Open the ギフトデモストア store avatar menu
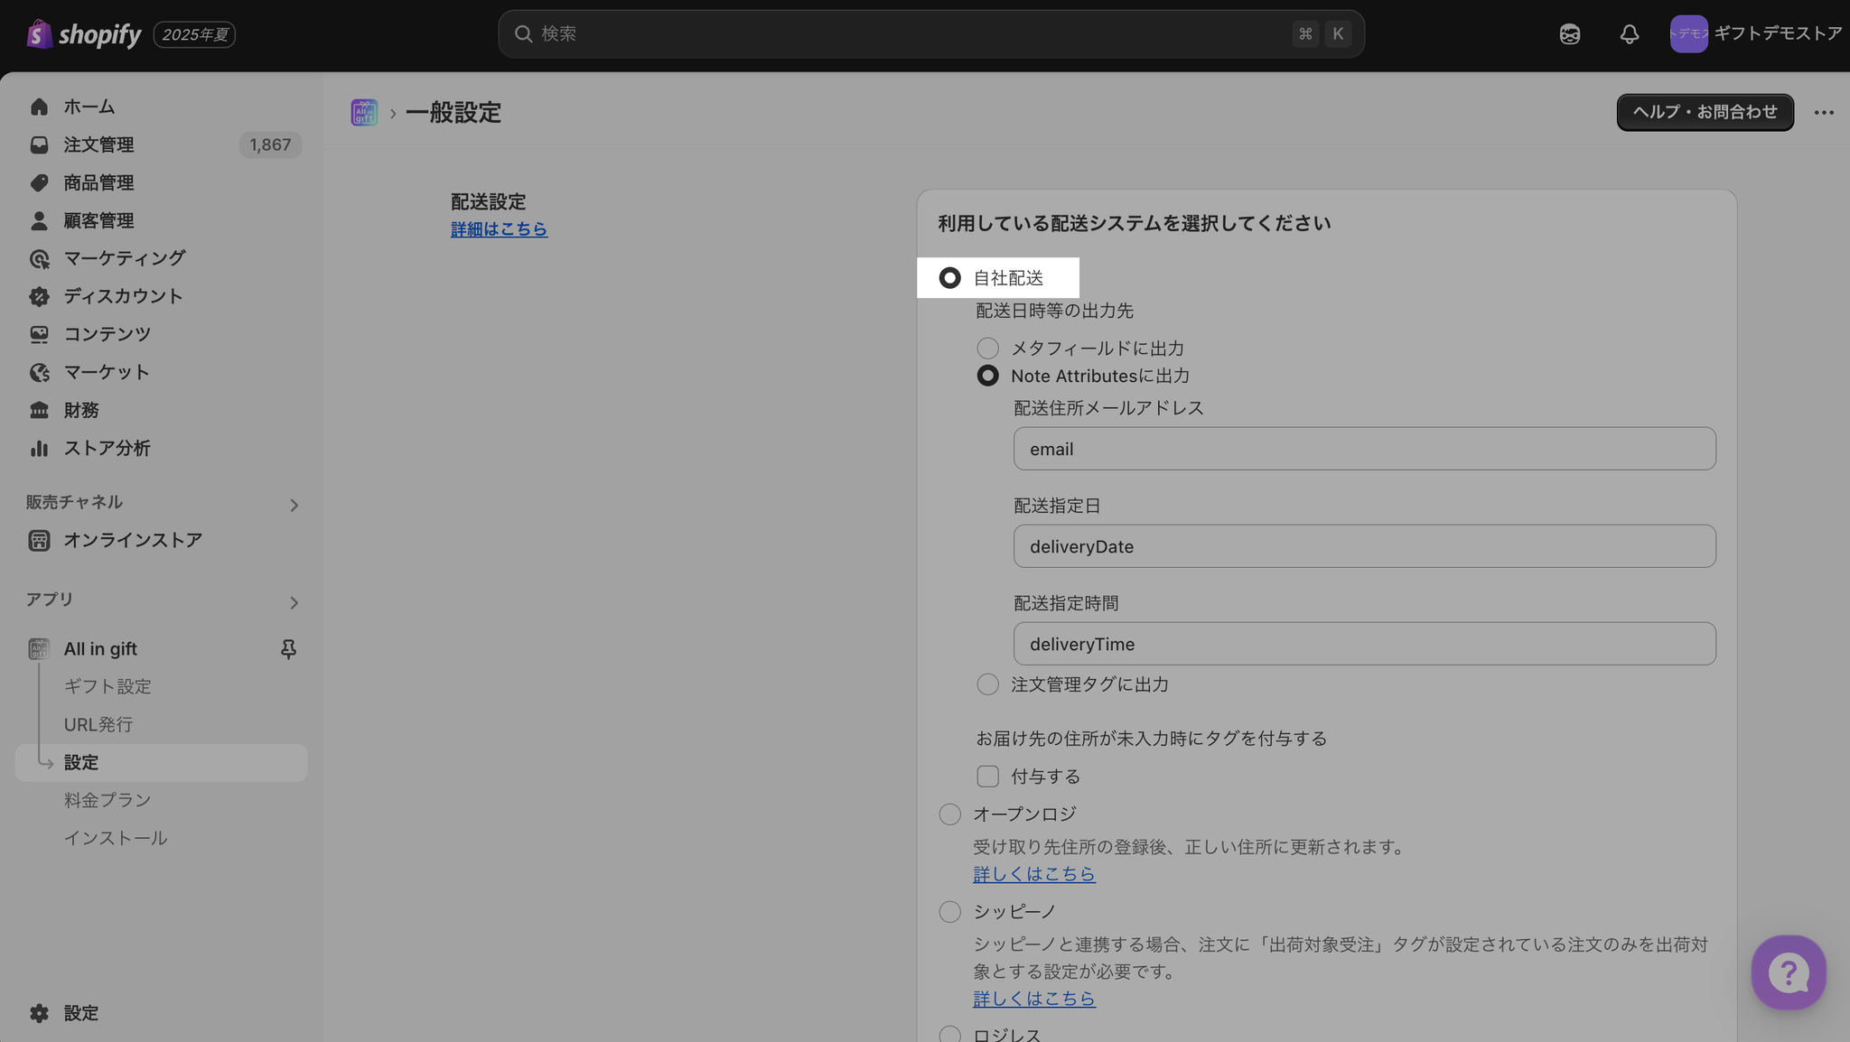Image resolution: width=1850 pixels, height=1042 pixels. tap(1687, 34)
